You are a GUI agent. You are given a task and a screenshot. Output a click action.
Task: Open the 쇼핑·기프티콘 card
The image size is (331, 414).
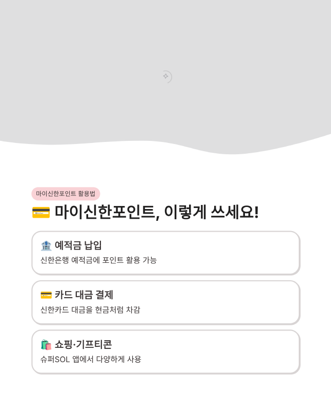point(166,351)
